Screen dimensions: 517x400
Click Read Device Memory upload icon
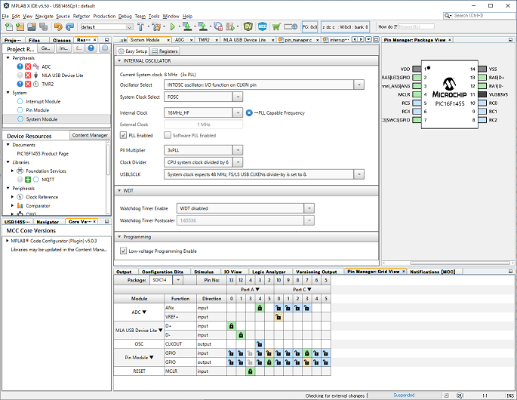coord(202,26)
